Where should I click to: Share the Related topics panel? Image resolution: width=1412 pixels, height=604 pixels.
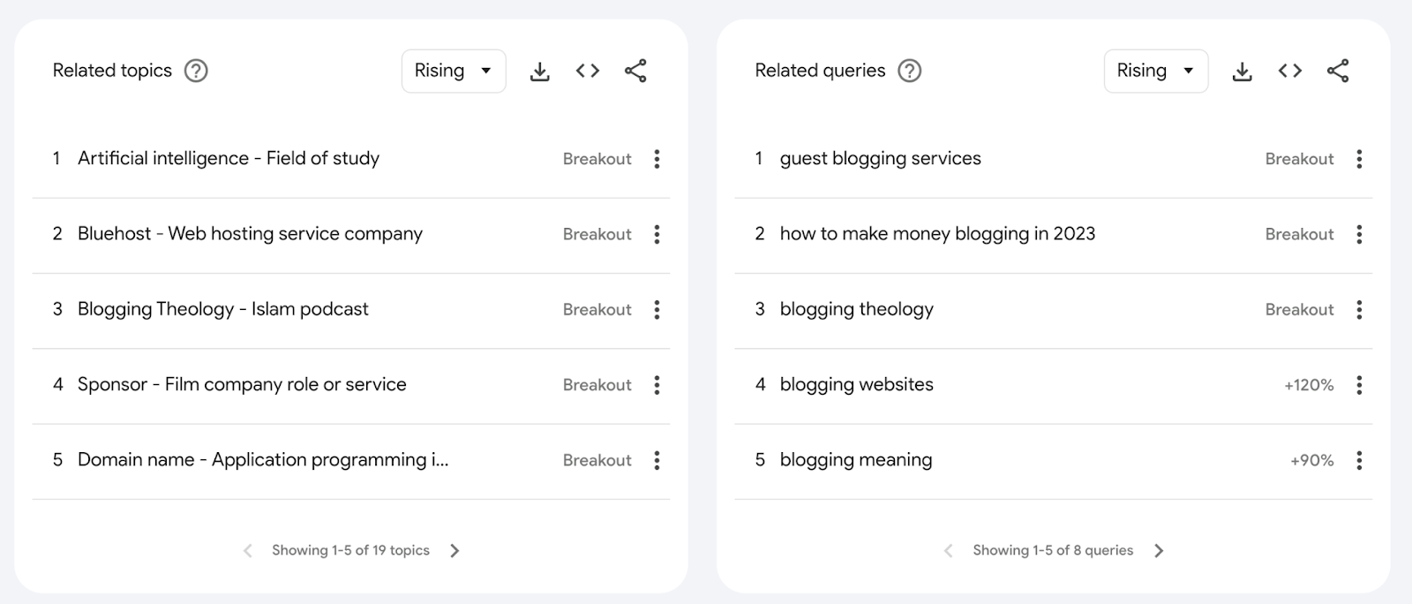coord(635,71)
